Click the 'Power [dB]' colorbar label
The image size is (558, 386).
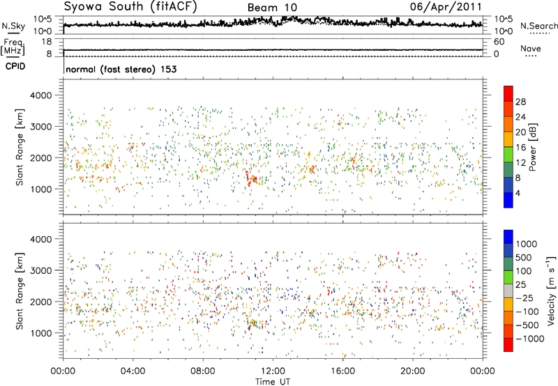532,147
